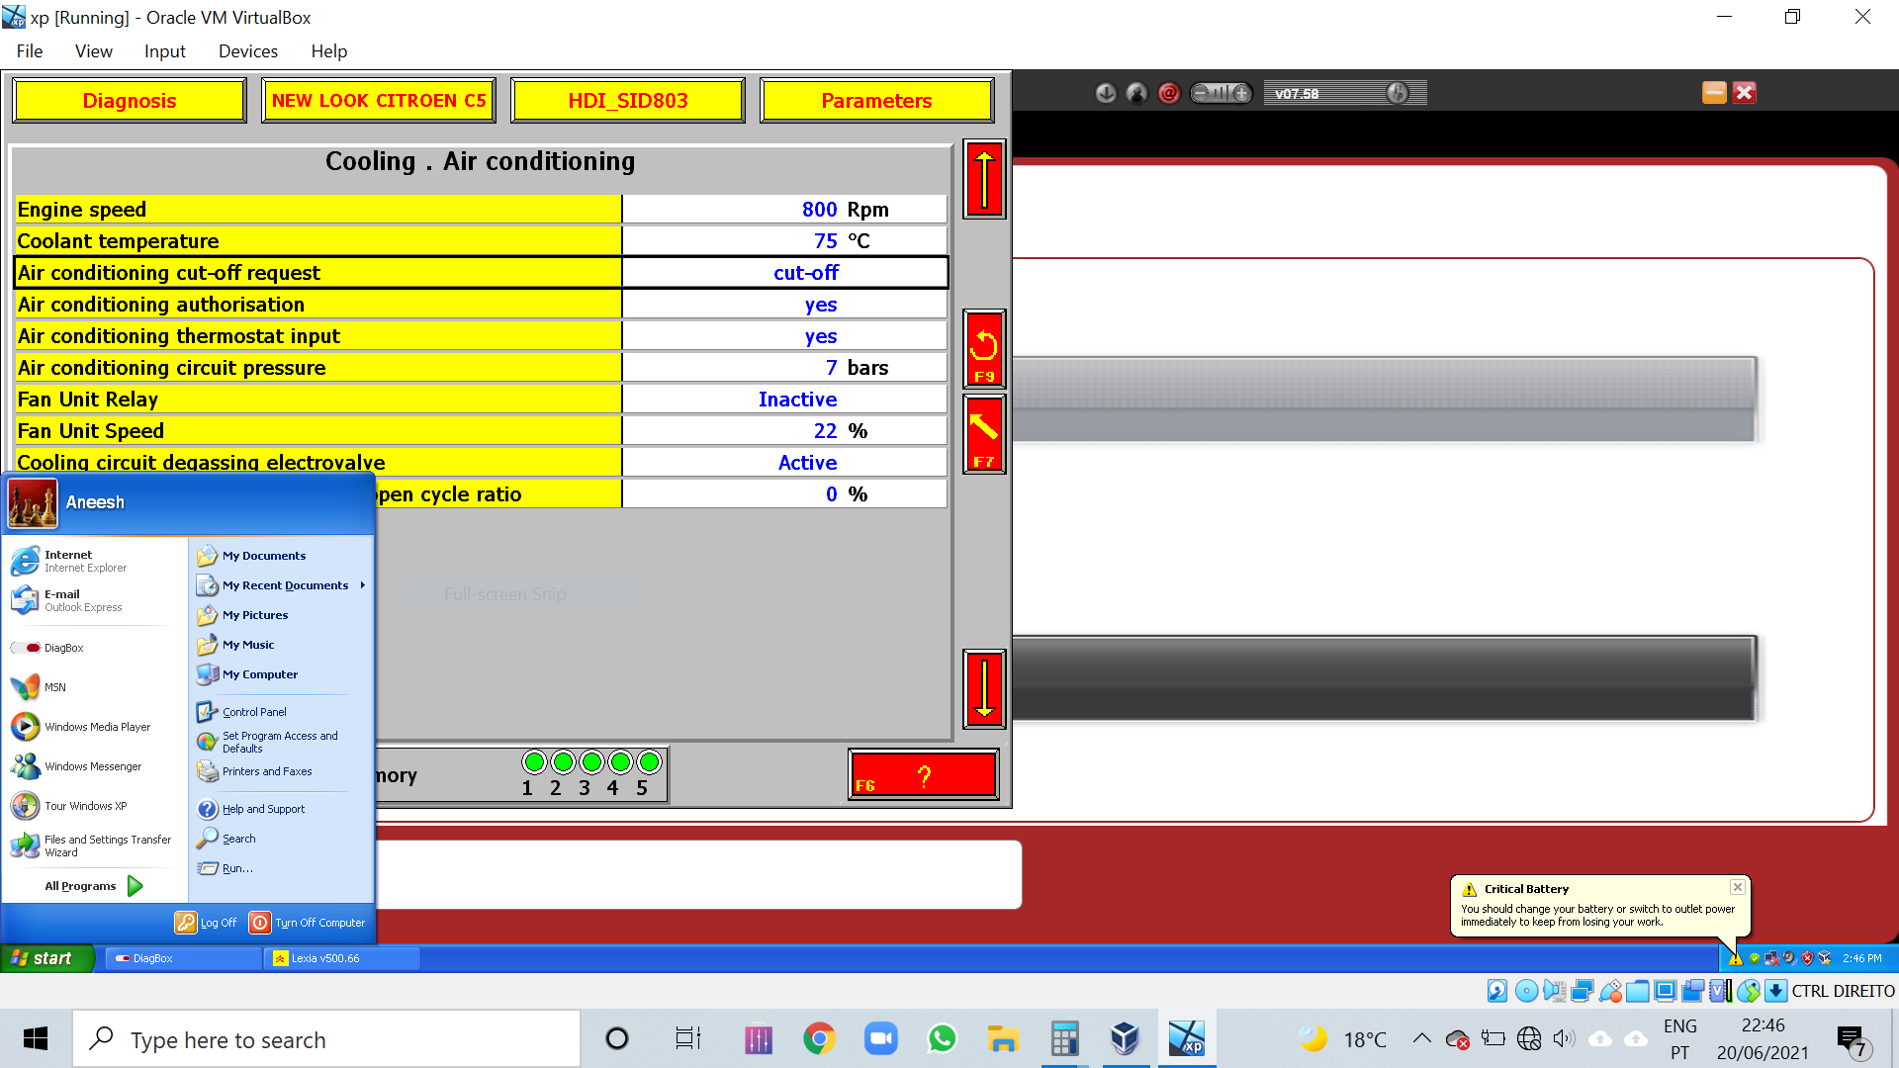Image resolution: width=1899 pixels, height=1068 pixels.
Task: Click the yellow battery warning tray icon
Action: pyautogui.click(x=1736, y=958)
